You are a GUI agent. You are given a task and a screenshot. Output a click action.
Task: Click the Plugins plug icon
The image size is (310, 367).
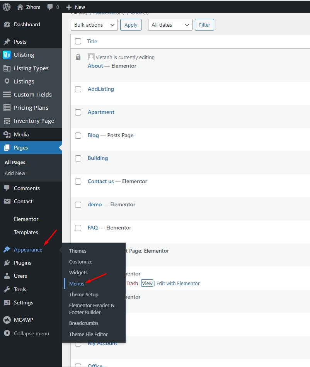[7, 263]
